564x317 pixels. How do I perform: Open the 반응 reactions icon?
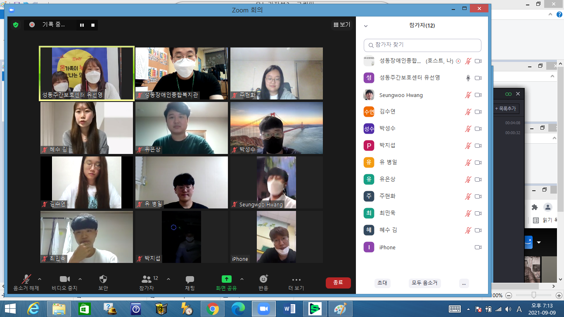(x=263, y=279)
